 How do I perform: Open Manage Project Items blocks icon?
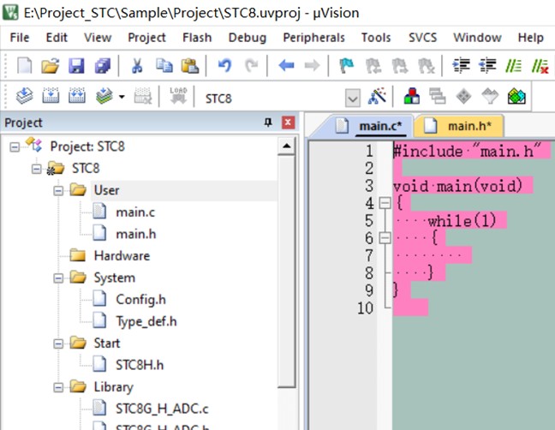click(412, 96)
